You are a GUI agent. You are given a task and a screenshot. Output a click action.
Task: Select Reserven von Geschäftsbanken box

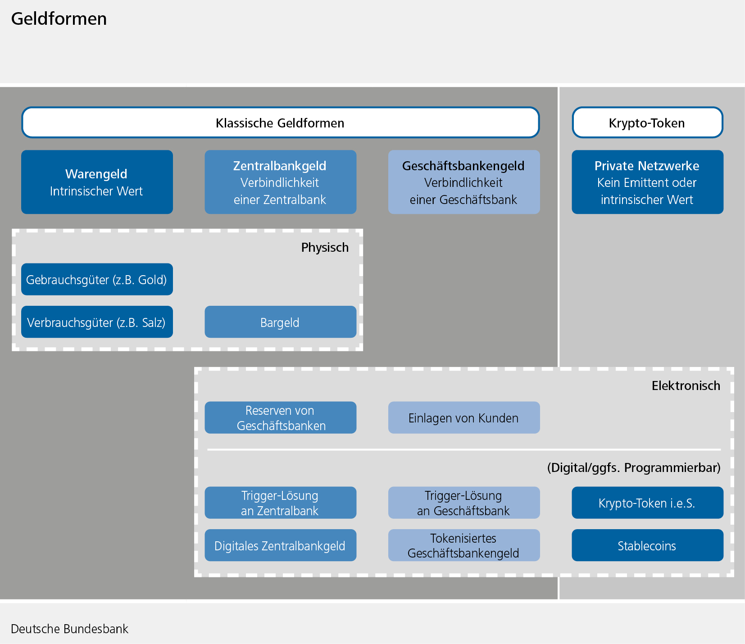pyautogui.click(x=280, y=417)
